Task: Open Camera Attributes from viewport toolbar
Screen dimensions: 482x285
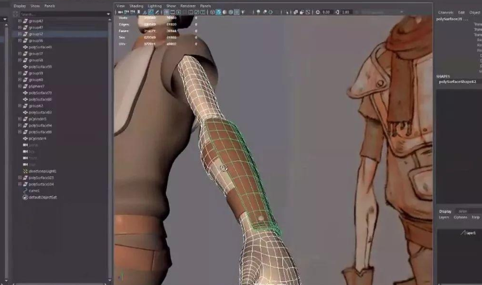Action: [133, 12]
